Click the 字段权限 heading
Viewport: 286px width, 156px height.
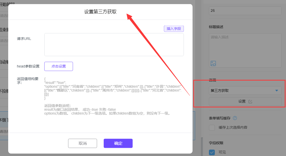pos(216,143)
